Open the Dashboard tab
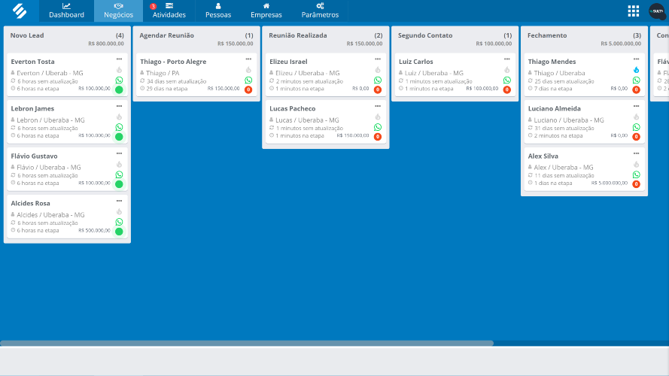Screen dimensions: 669x376 tap(66, 11)
